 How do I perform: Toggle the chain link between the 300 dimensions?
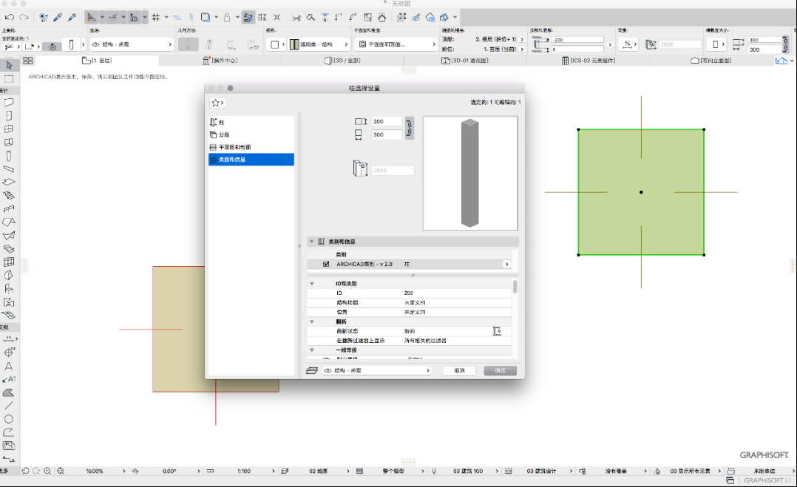[409, 128]
